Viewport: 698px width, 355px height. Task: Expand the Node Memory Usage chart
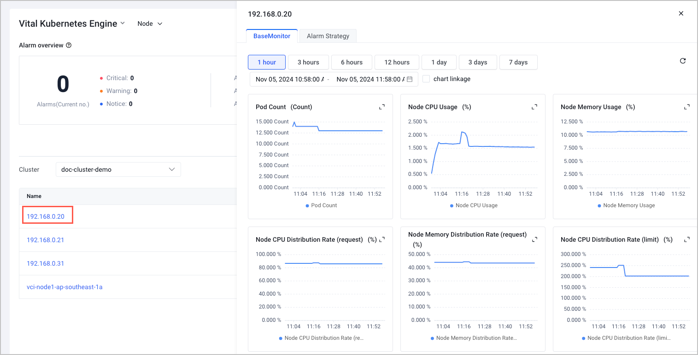687,107
